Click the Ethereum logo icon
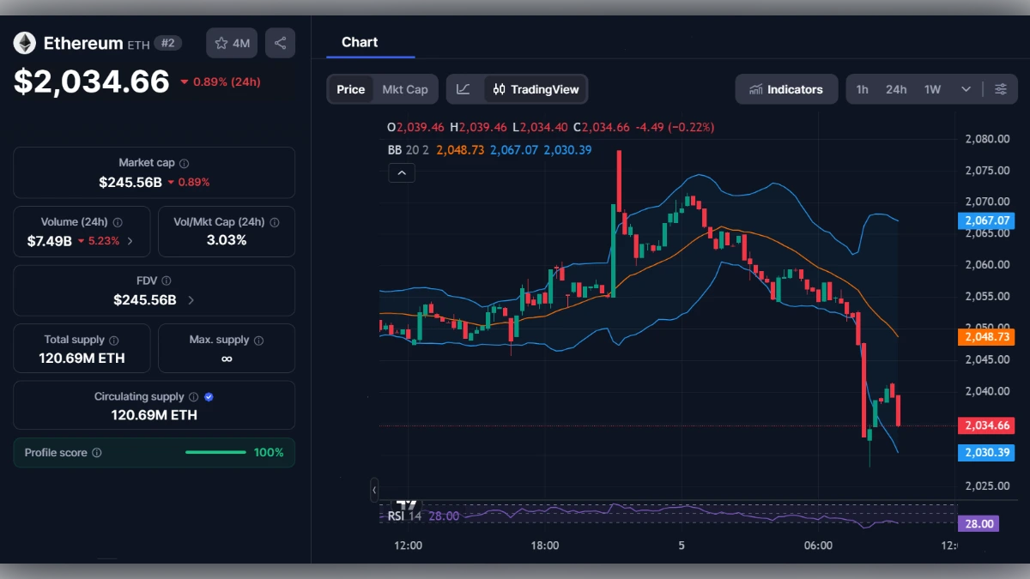This screenshot has width=1030, height=579. pos(24,42)
